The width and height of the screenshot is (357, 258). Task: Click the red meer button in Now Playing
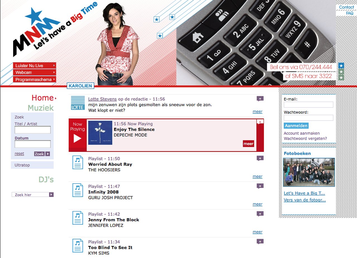pos(248,144)
